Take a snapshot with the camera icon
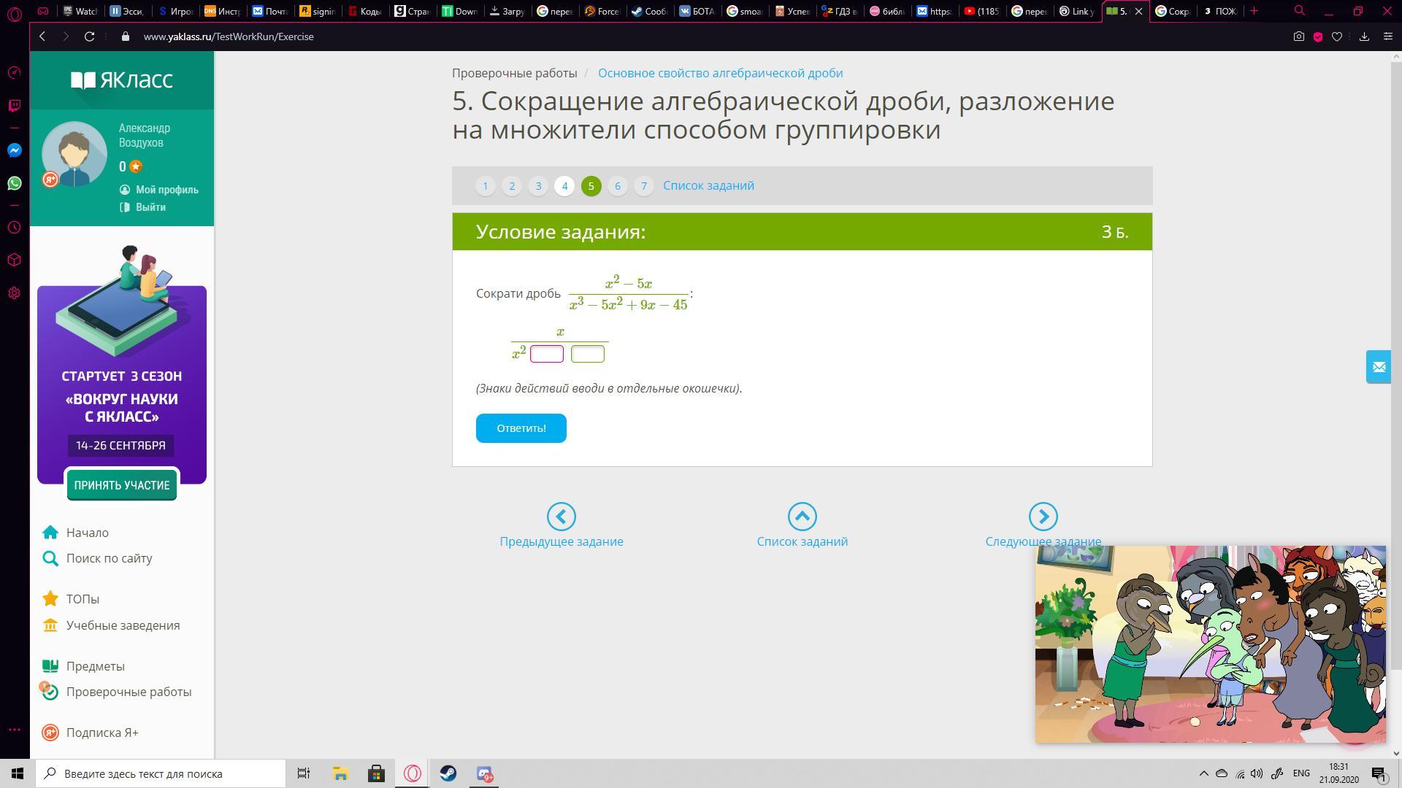The height and width of the screenshot is (788, 1402). [1298, 36]
